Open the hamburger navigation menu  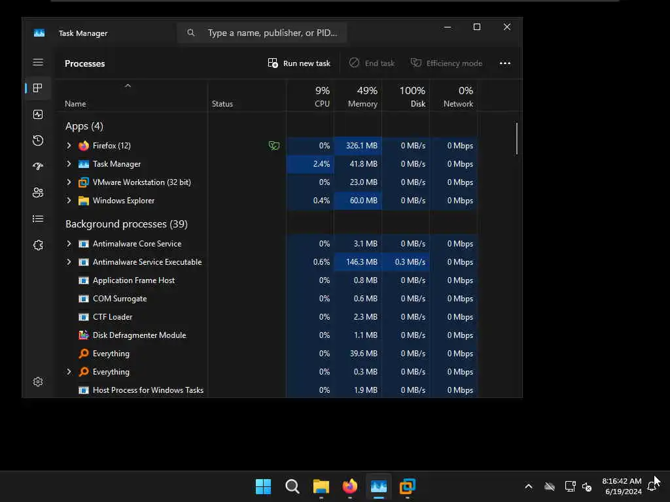pos(38,62)
